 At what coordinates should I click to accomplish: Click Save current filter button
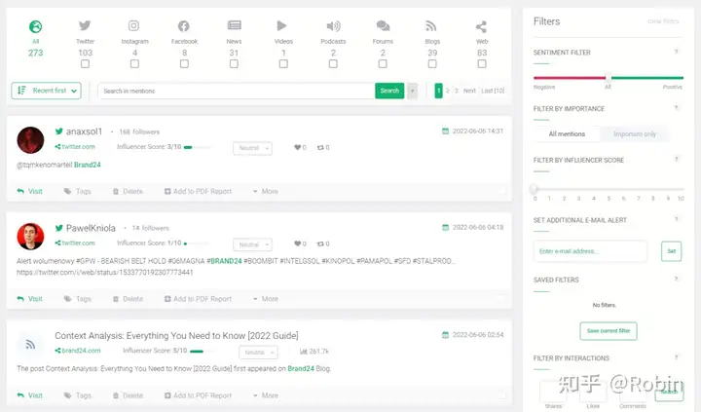(x=609, y=331)
